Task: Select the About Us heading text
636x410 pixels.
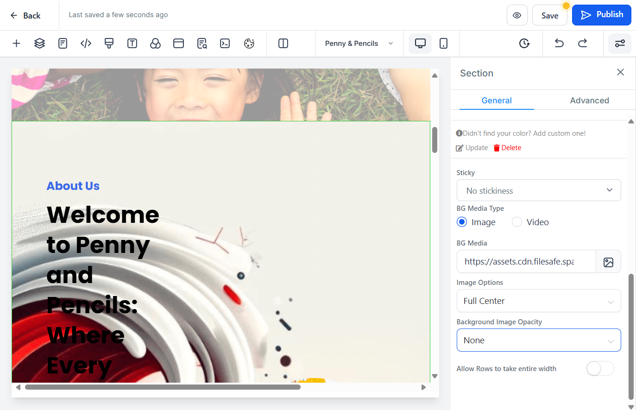Action: (x=73, y=186)
